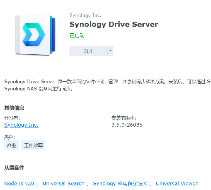
Task: Open the Synology Inc. developer link
Action: point(21,125)
